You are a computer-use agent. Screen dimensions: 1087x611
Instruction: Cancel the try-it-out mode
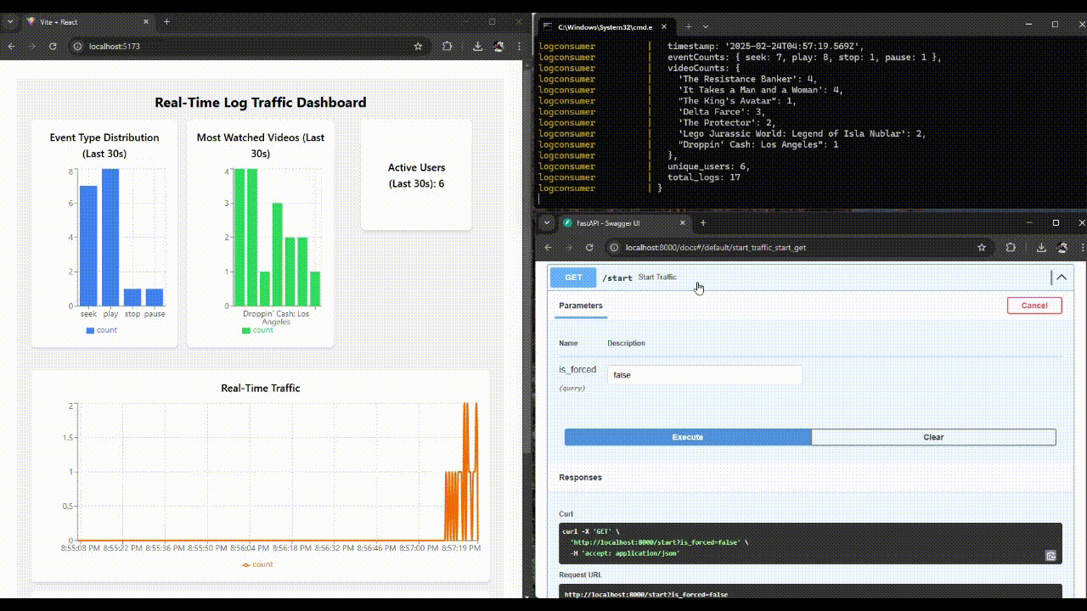click(1033, 305)
